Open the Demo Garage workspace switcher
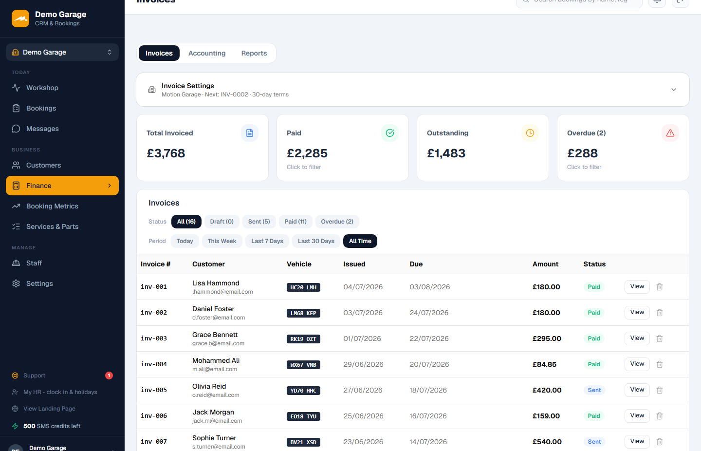Image resolution: width=701 pixels, height=451 pixels. (62, 52)
